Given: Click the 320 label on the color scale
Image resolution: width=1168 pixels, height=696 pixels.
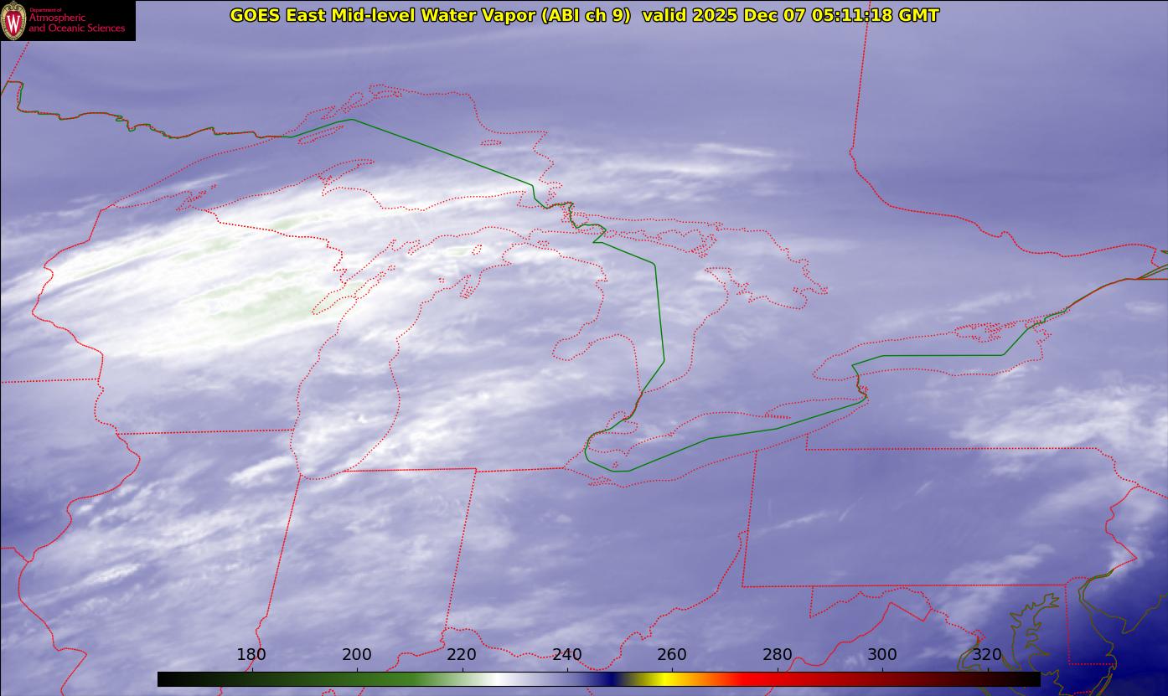Looking at the screenshot, I should click(988, 654).
